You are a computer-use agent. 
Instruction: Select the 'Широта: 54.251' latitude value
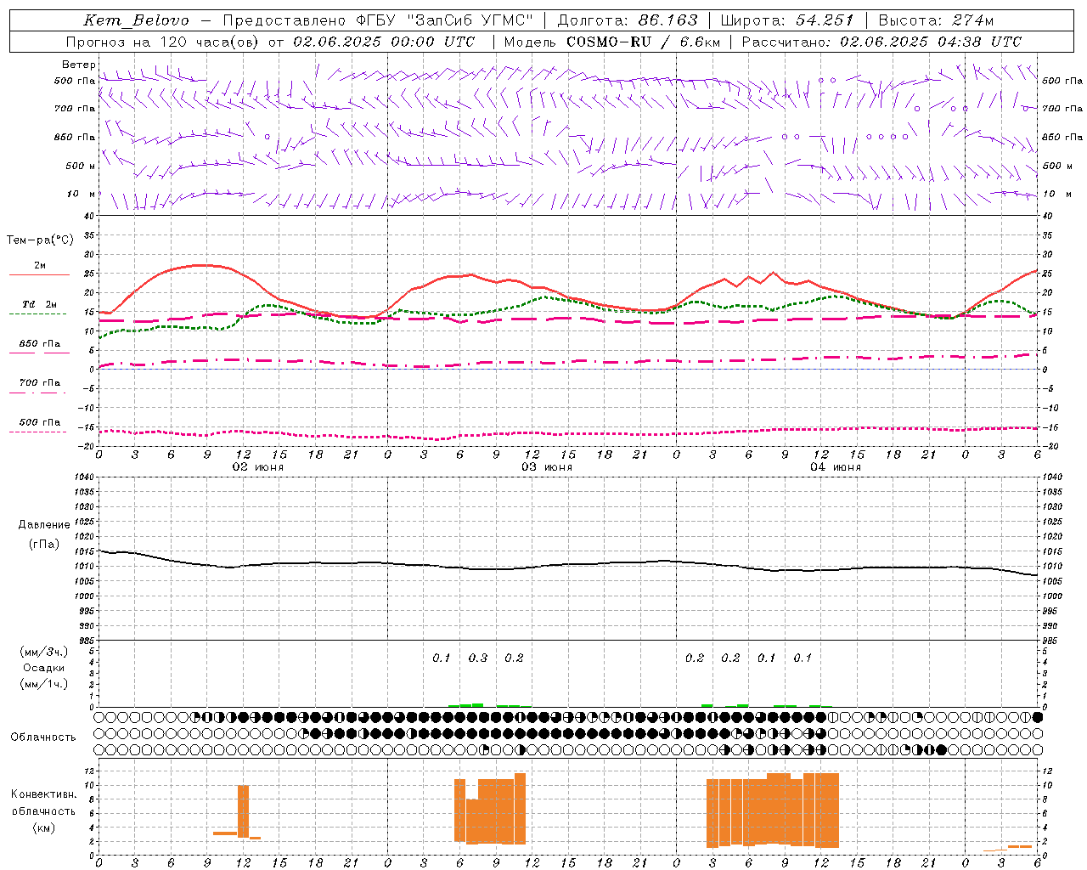787,20
